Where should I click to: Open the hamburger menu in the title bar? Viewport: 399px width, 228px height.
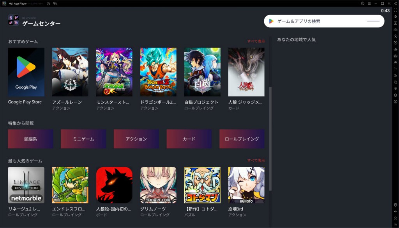pyautogui.click(x=369, y=3)
